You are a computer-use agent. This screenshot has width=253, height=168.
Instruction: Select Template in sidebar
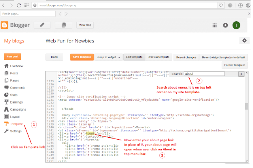point(17,124)
